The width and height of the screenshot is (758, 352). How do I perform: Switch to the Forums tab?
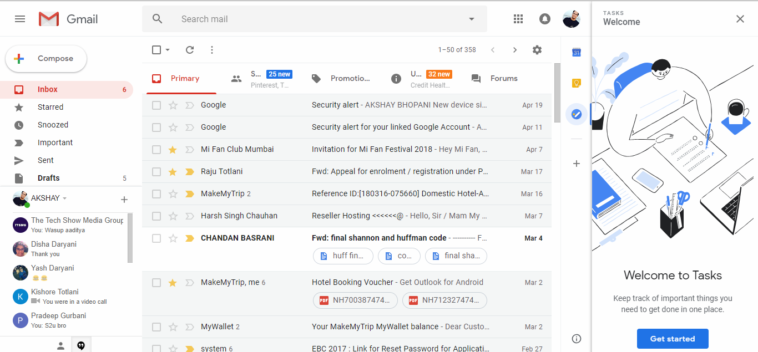tap(503, 78)
